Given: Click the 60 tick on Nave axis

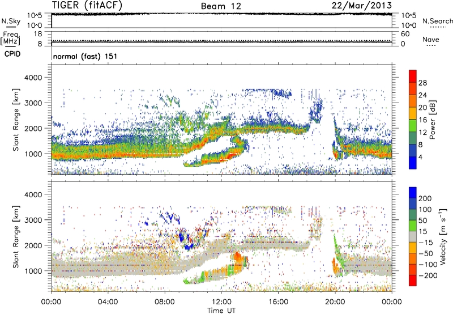Looking at the screenshot, I should coord(405,34).
